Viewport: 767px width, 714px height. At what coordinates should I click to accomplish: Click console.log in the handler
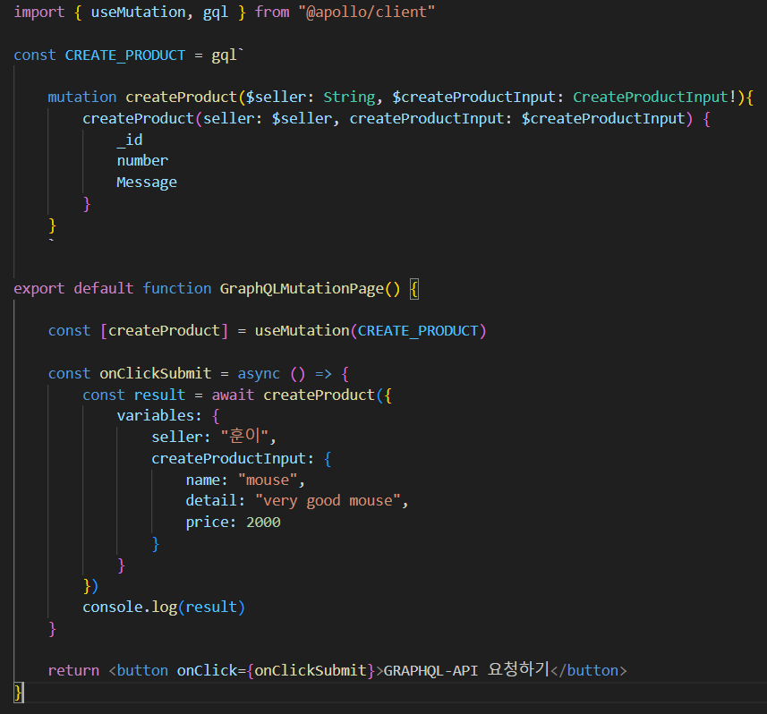pyautogui.click(x=130, y=607)
